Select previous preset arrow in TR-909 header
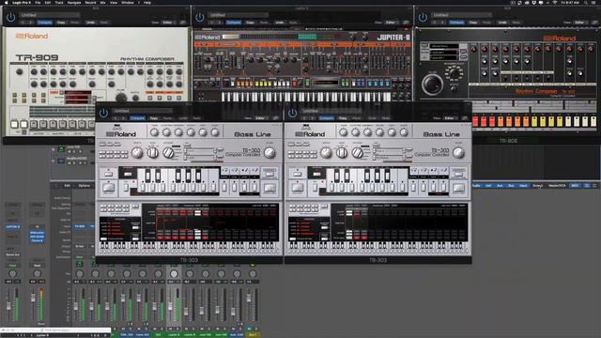 click(23, 23)
